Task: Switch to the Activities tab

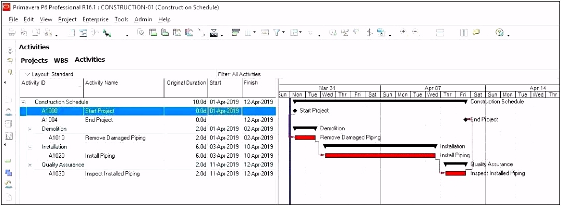Action: coord(90,60)
